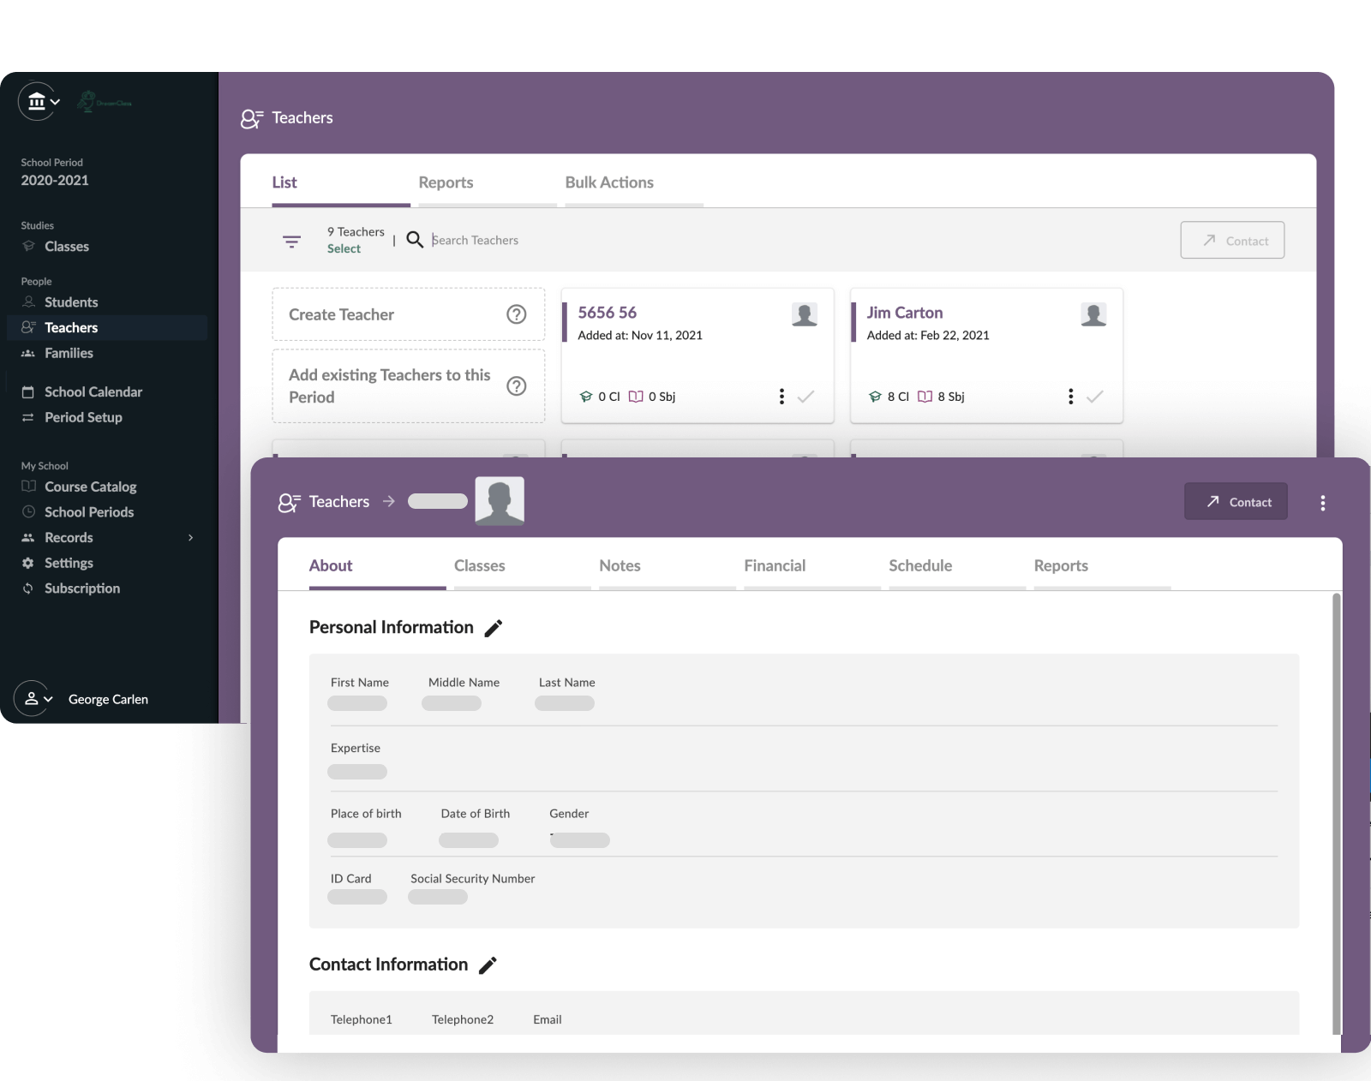Open the Financial tab
Image resolution: width=1371 pixels, height=1081 pixels.
coord(775,565)
